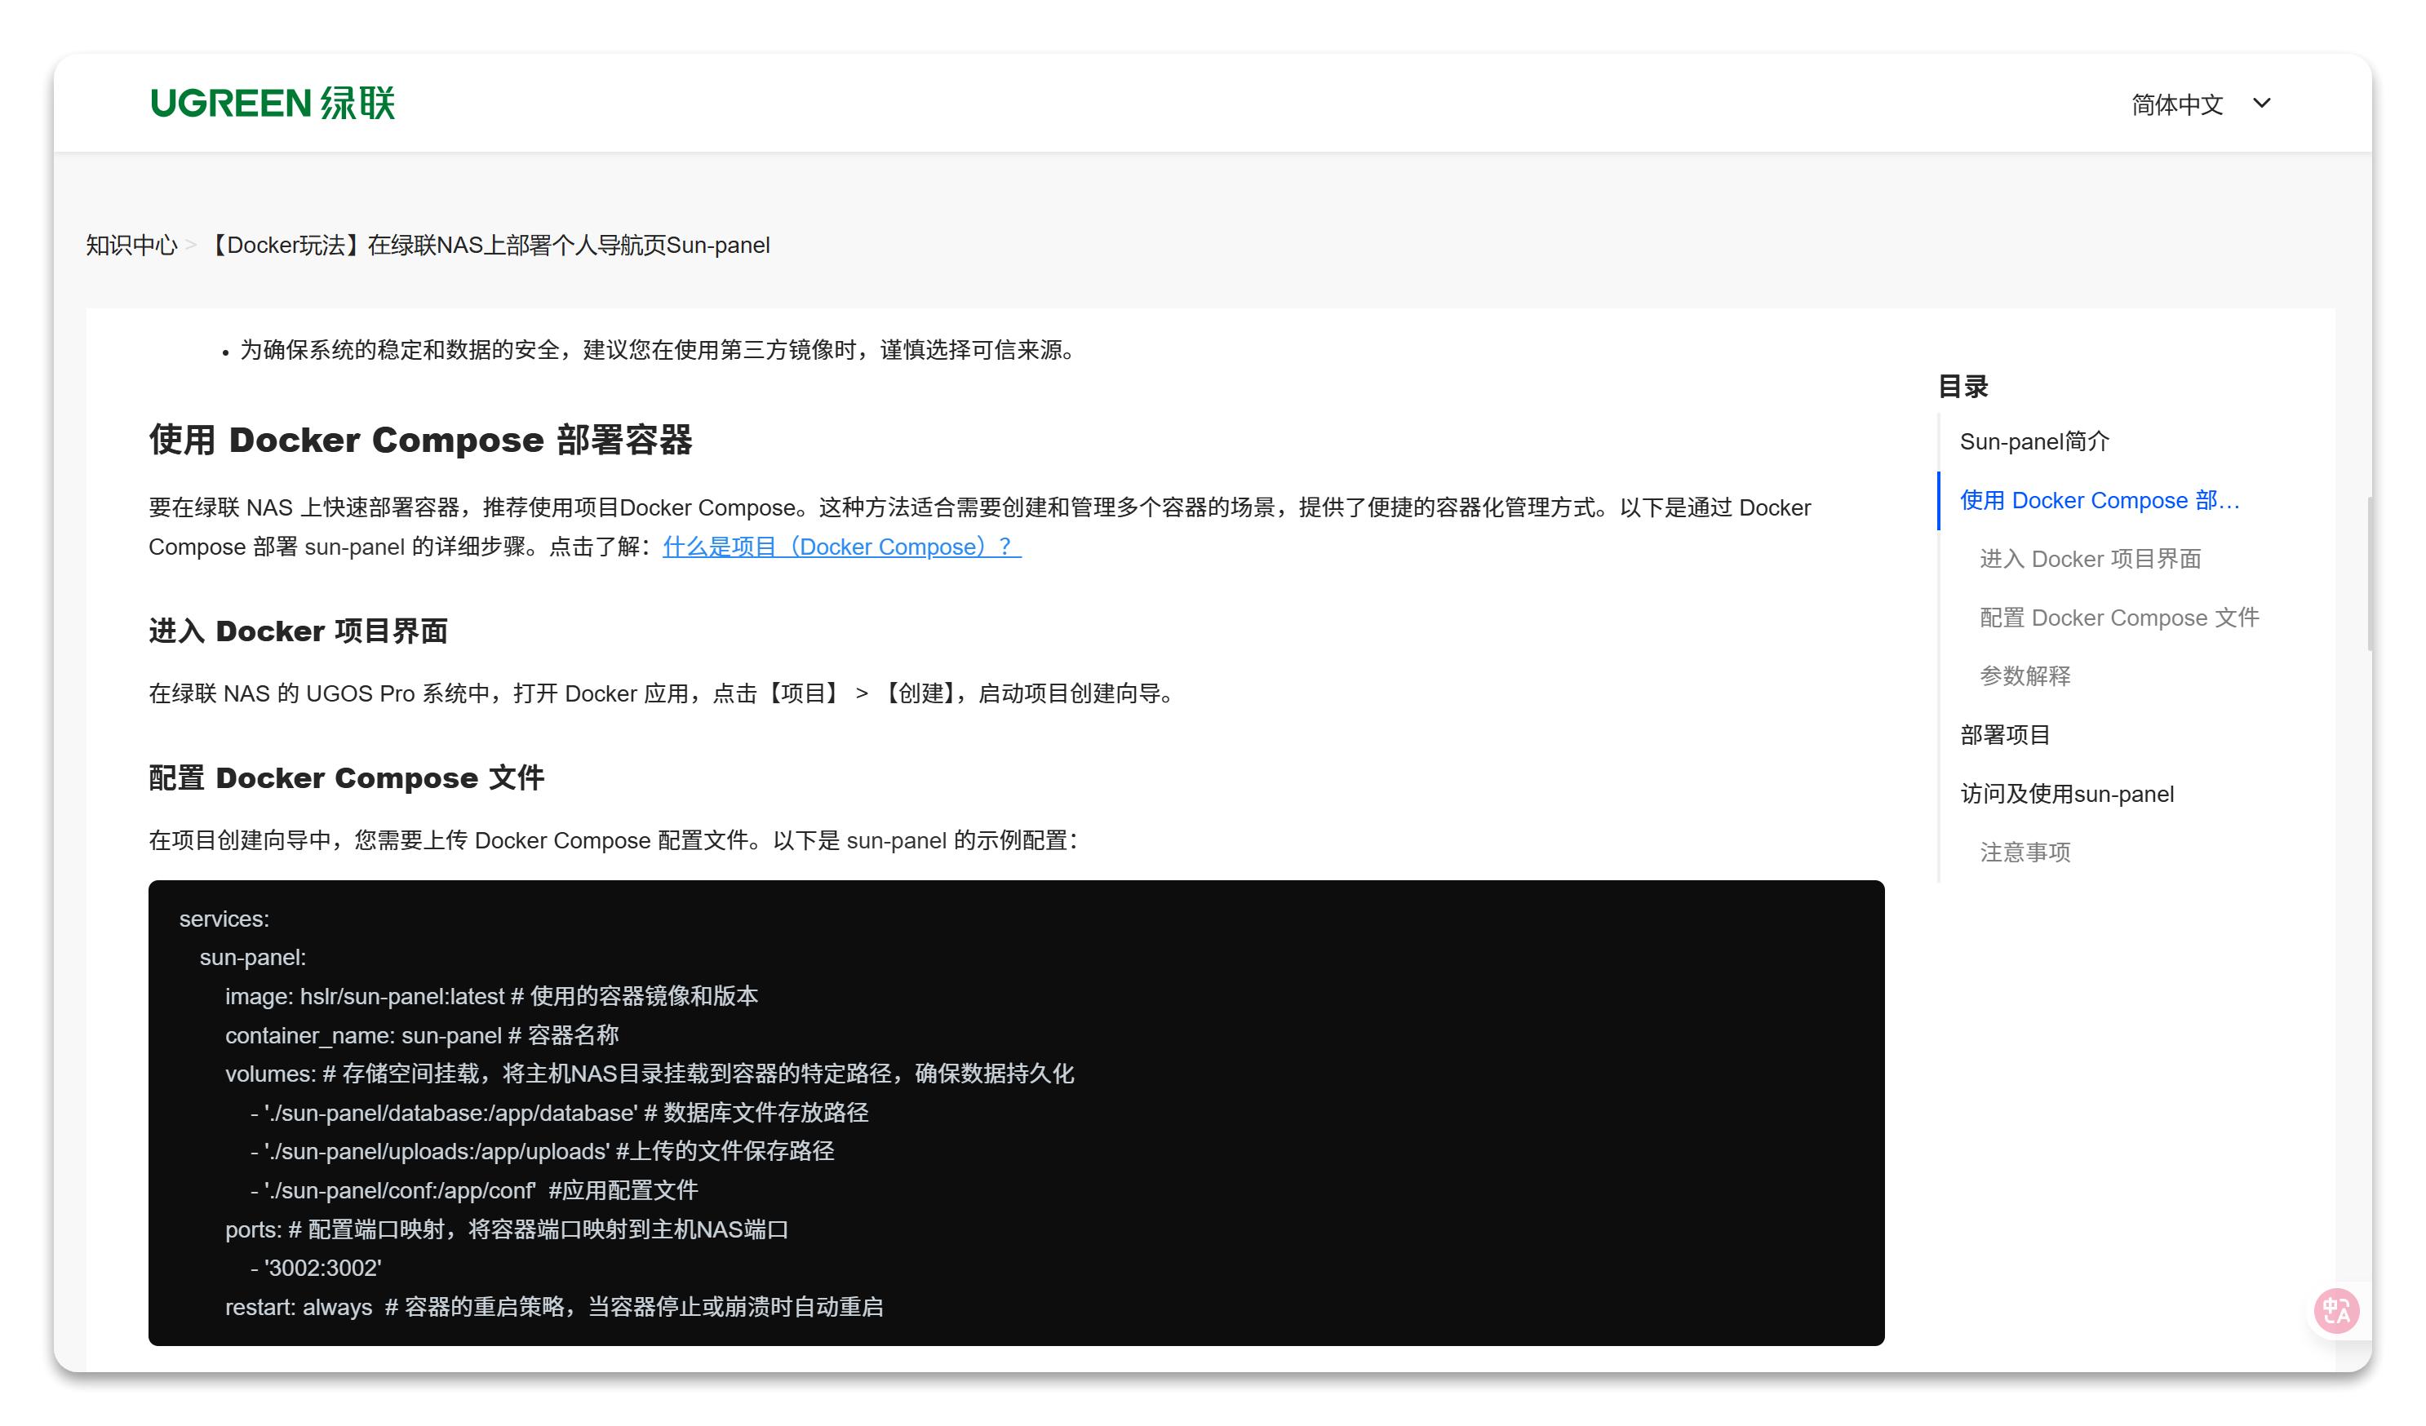
Task: Click the 进入 Docker 项目界面 heading
Action: click(299, 631)
